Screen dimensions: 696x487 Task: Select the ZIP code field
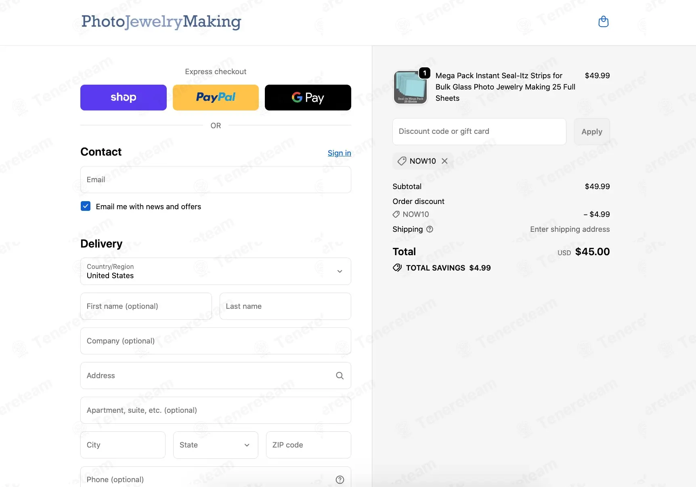click(x=308, y=445)
